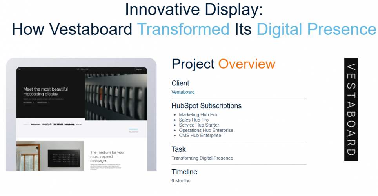Click the 'HubSpot Subscriptions' heading
The height and width of the screenshot is (196, 378).
tap(206, 106)
